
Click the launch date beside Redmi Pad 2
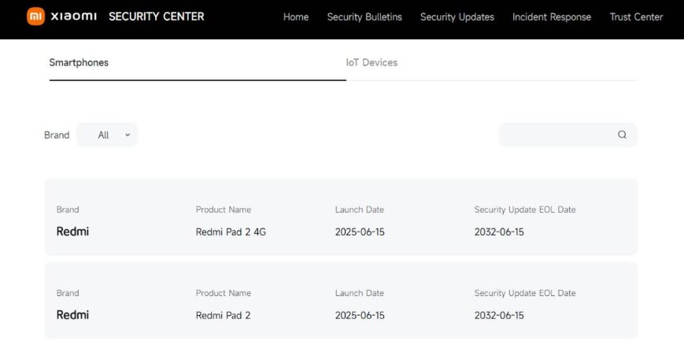tap(360, 315)
